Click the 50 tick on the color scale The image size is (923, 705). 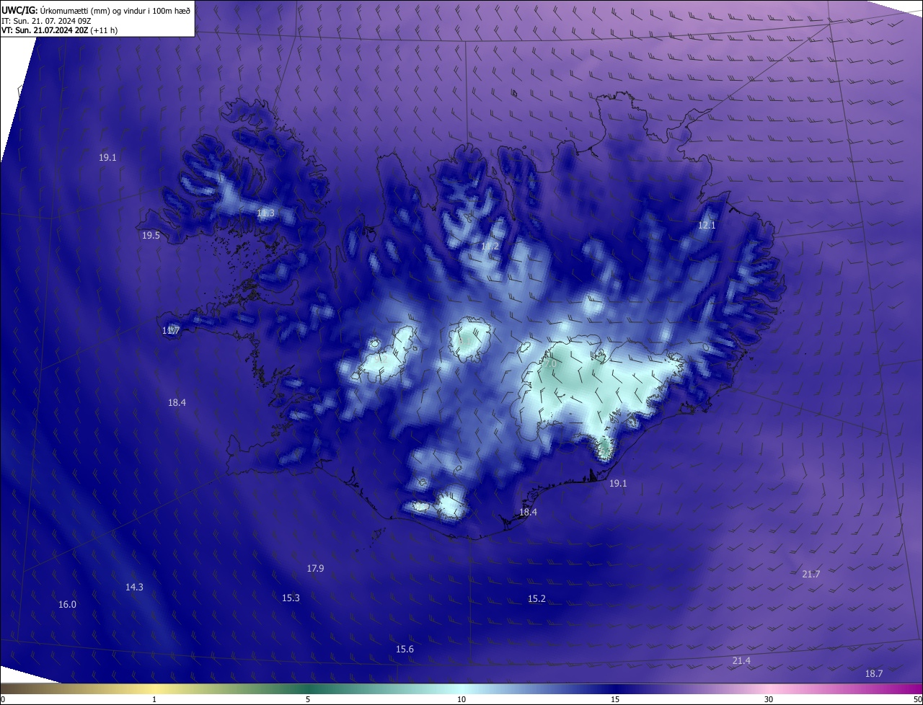917,699
